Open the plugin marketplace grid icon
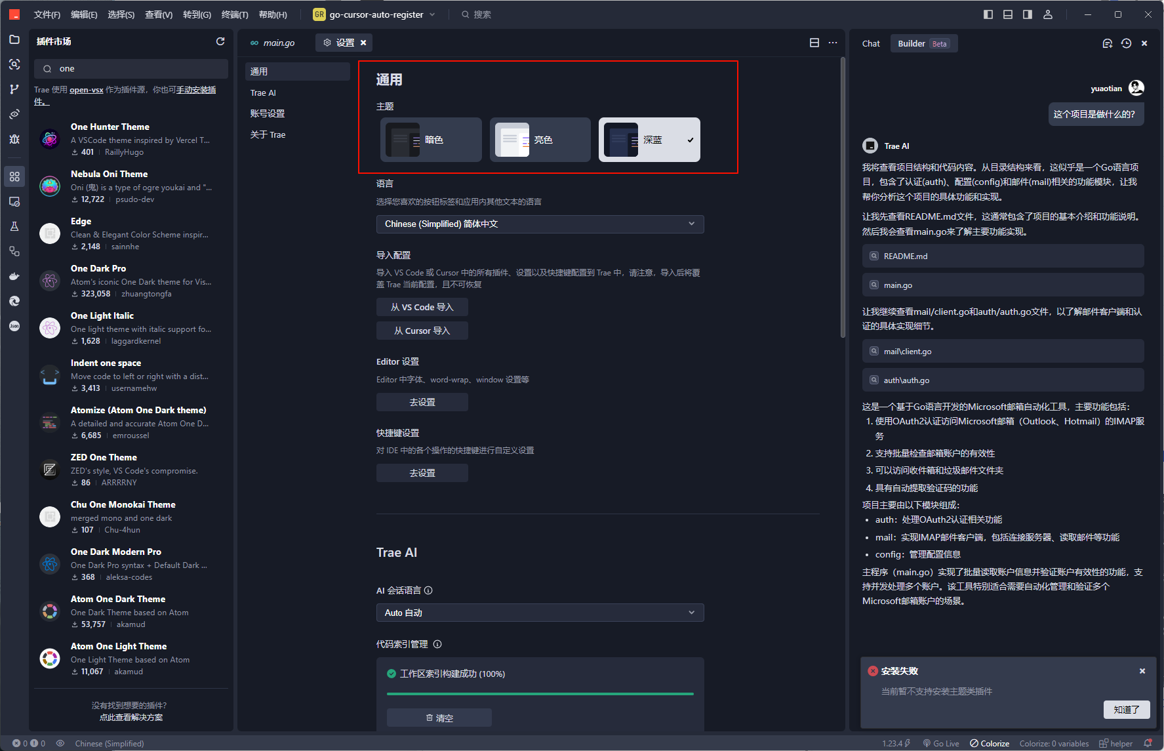The image size is (1164, 751). (14, 176)
